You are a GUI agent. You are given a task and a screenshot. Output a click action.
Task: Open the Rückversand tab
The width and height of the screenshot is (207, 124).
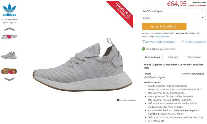point(194,57)
